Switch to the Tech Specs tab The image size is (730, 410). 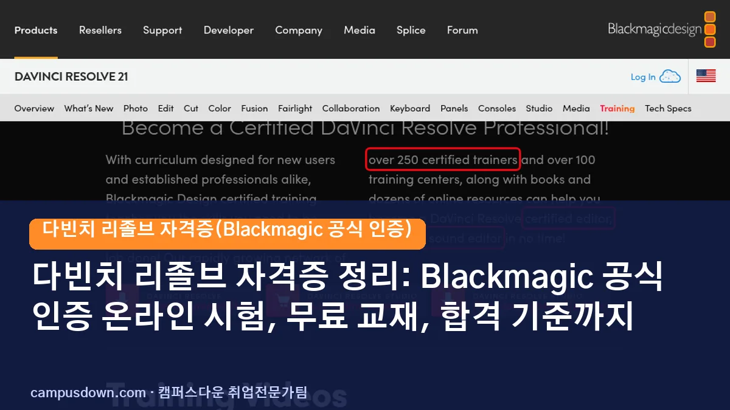[x=668, y=108]
